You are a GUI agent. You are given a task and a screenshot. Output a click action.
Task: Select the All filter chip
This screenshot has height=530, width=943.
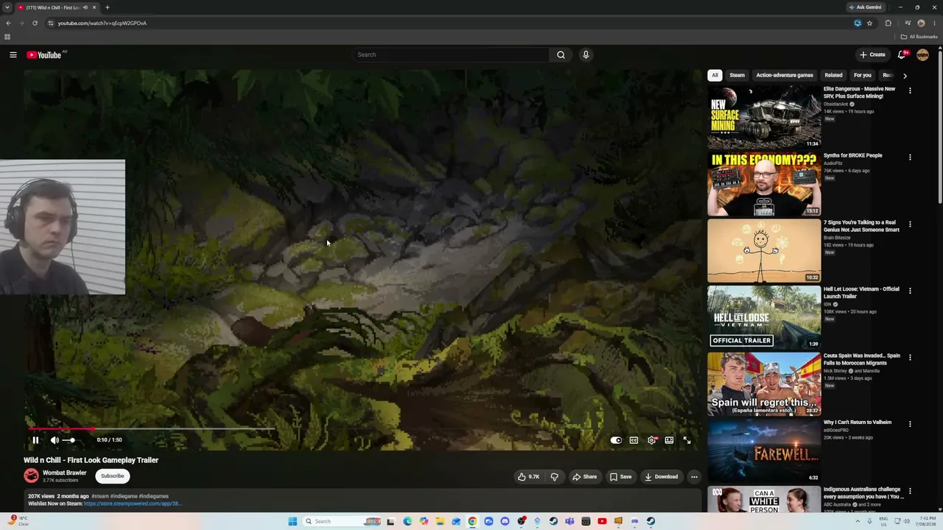point(715,75)
